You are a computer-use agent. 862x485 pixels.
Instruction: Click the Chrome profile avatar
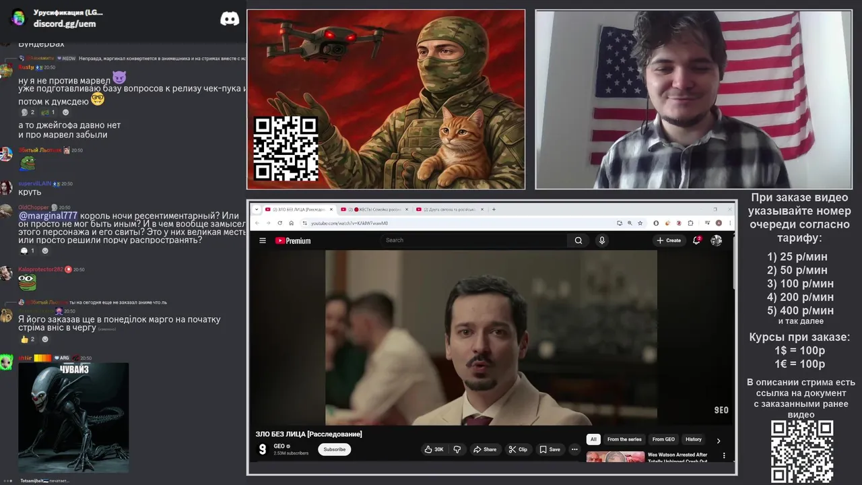719,223
